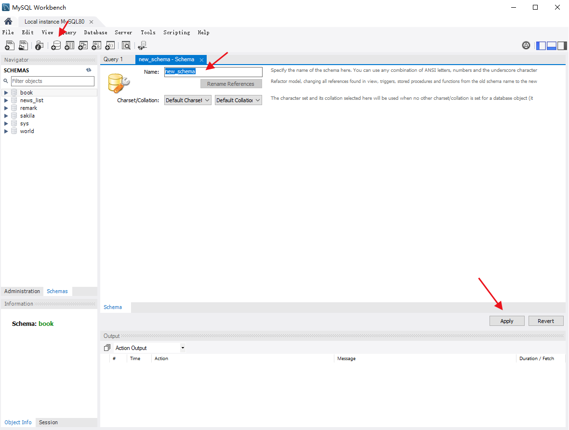This screenshot has height=430, width=569.
Task: Expand the sakila schema node
Action: 6,116
